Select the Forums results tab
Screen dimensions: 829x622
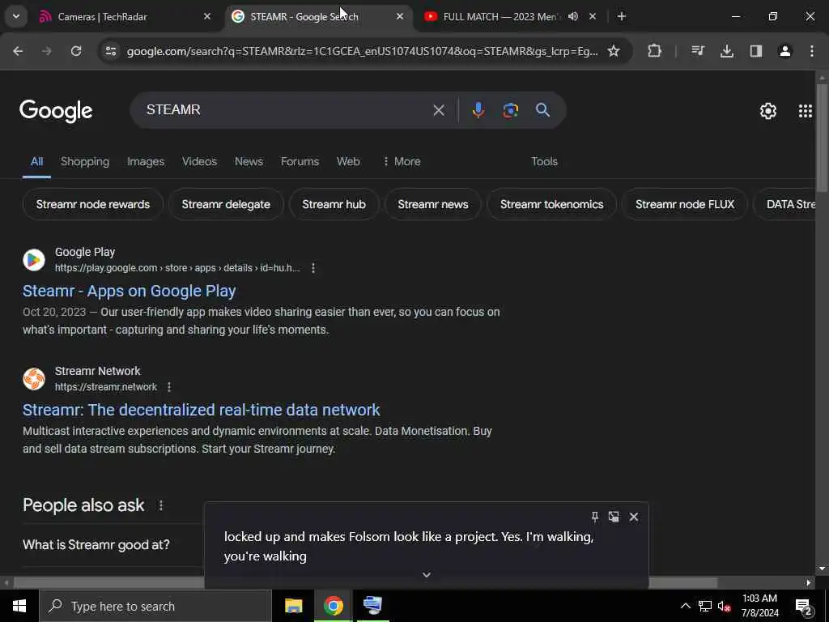[300, 161]
